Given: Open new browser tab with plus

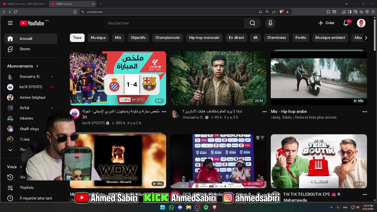Looking at the screenshot, I should pyautogui.click(x=100, y=4).
